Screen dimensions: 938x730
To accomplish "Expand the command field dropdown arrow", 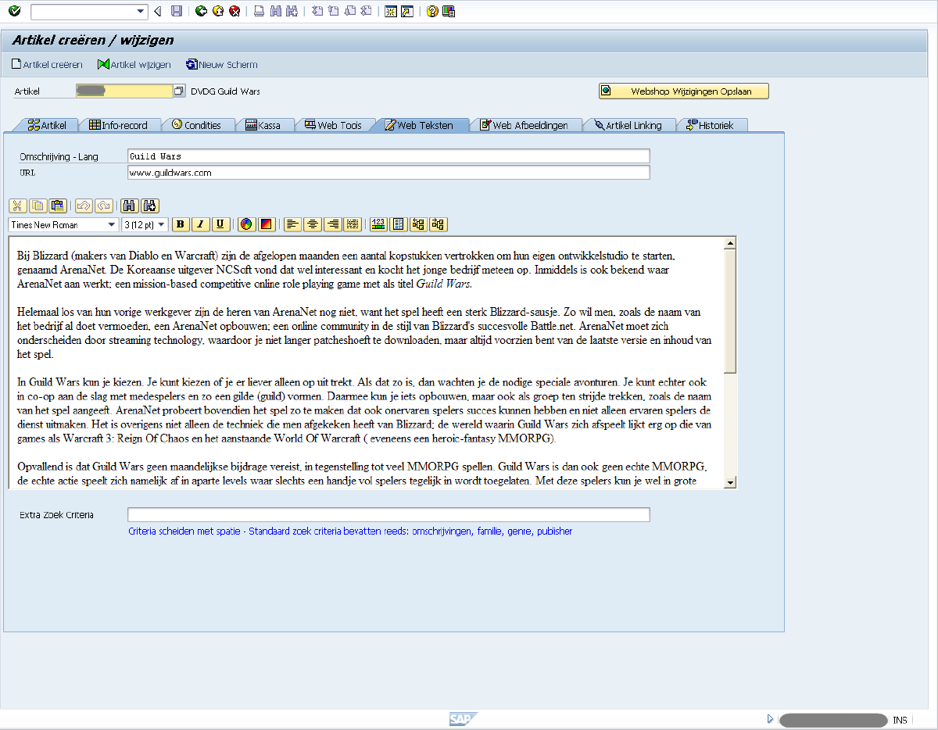I will [141, 11].
